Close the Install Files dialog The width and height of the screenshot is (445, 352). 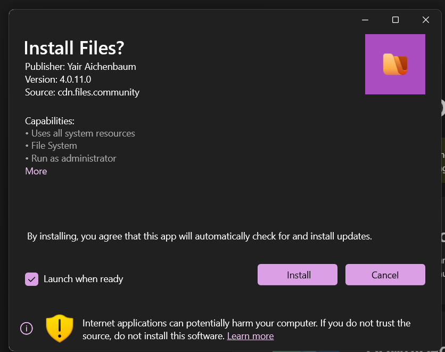point(425,20)
